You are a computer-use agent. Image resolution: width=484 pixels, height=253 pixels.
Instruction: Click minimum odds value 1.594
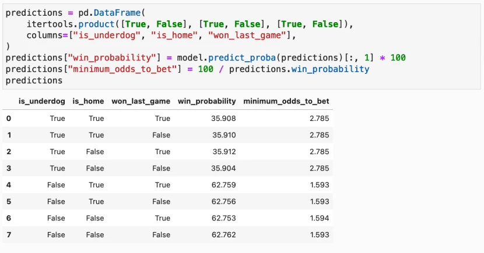point(320,218)
